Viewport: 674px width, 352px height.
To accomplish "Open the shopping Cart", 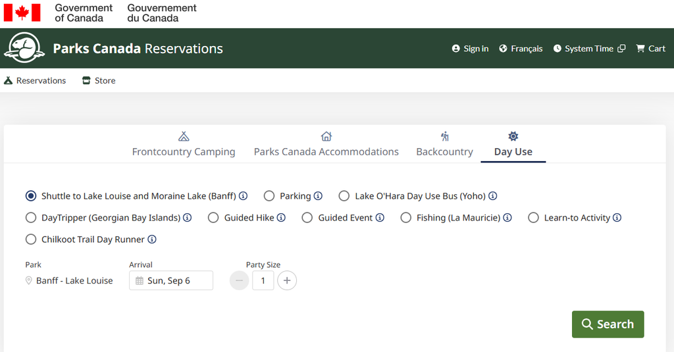I will click(x=651, y=49).
